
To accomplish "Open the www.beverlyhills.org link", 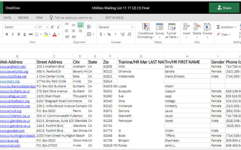I will click(x=14, y=72).
